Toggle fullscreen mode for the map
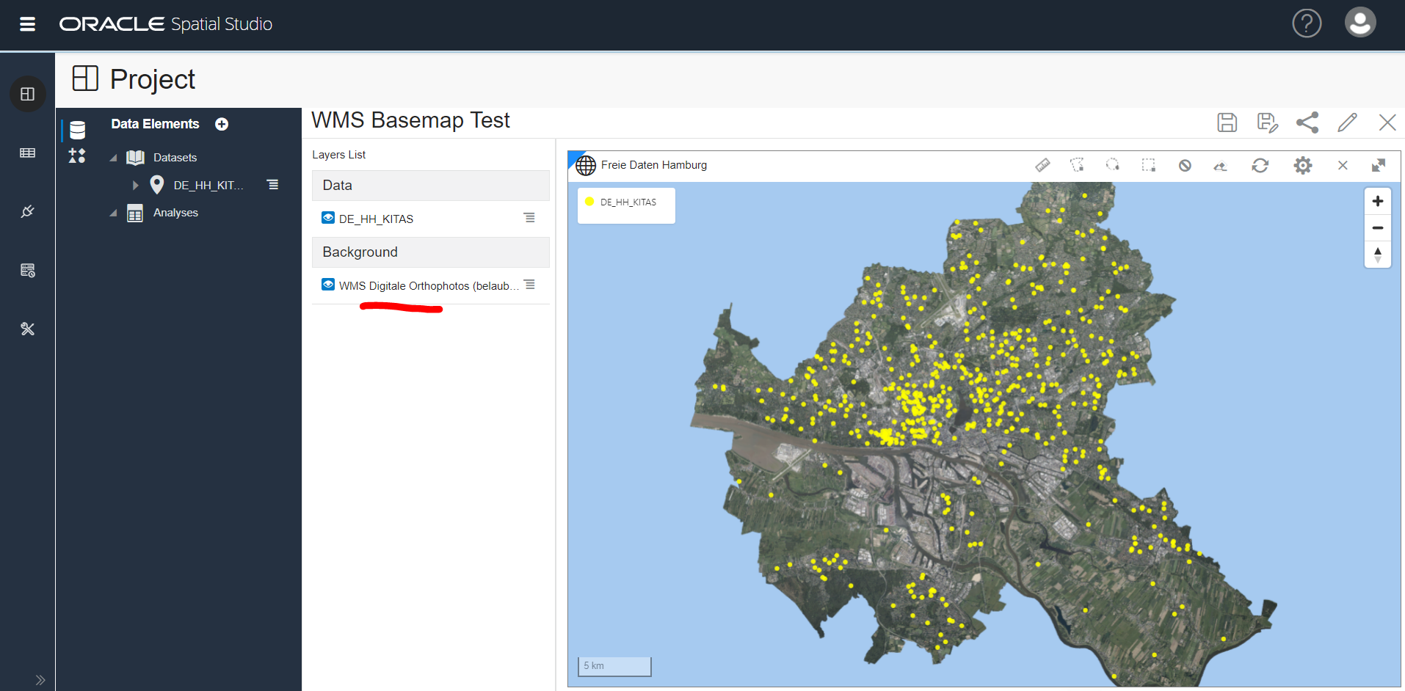 [x=1379, y=165]
